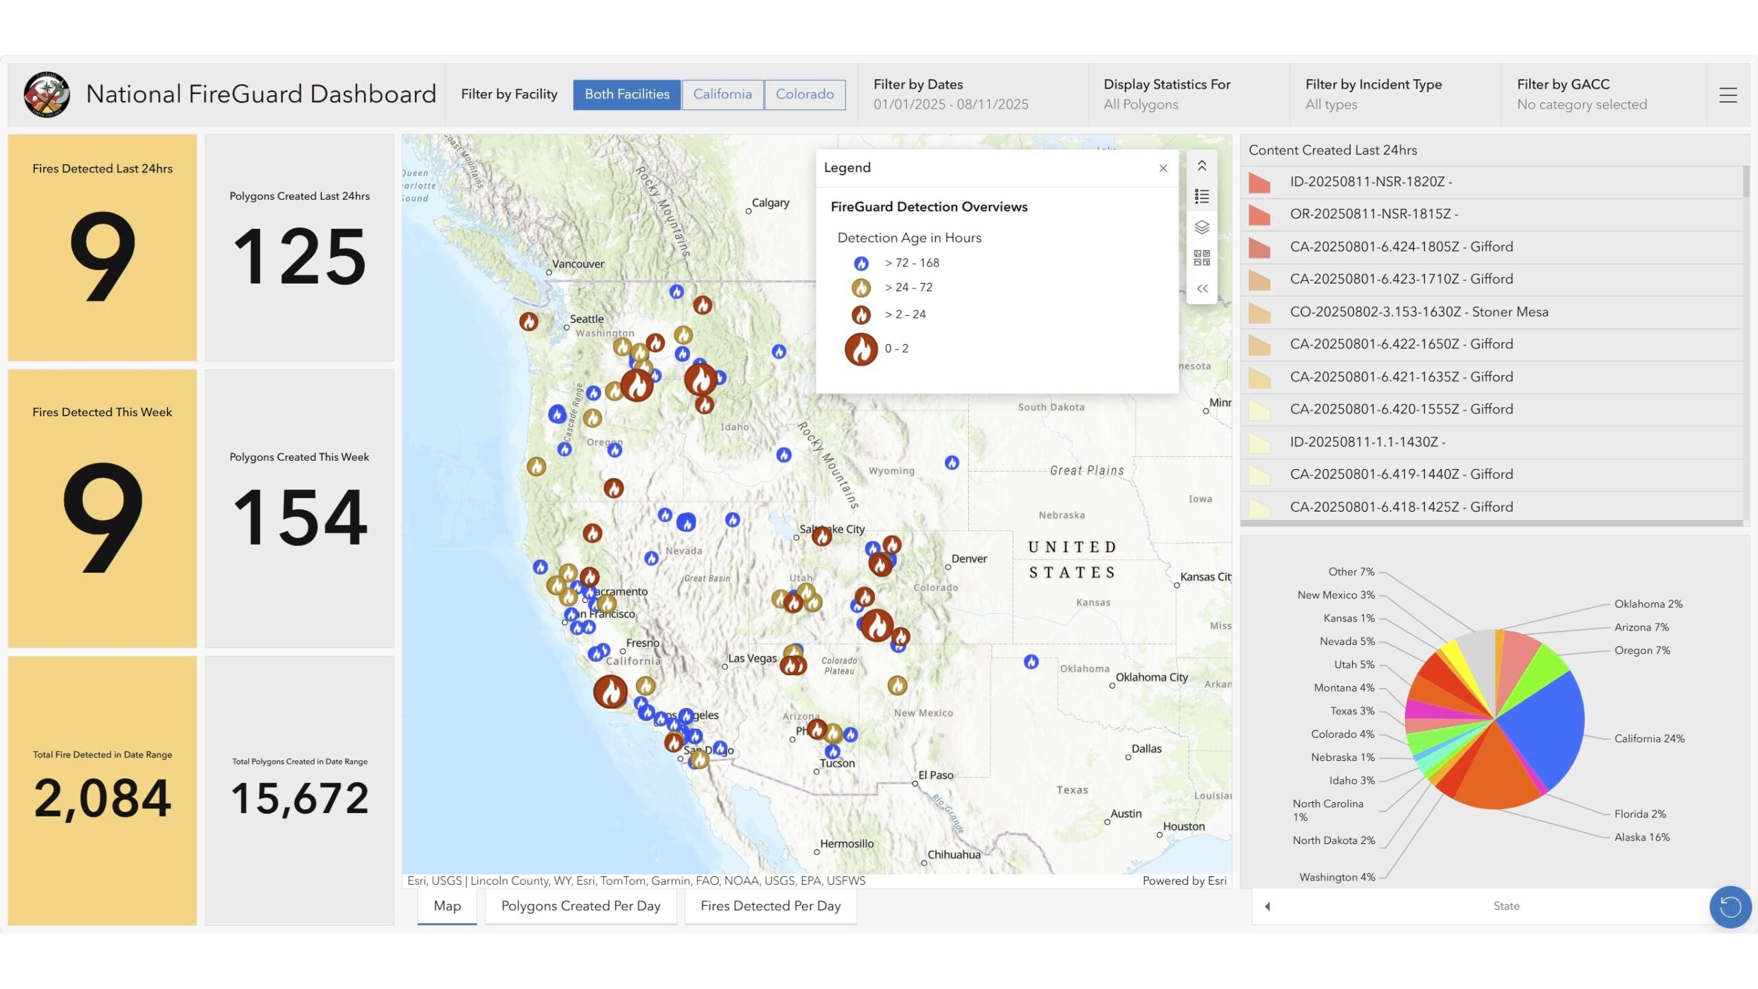Open the CO-20250802-3.153-1630Z Stoner Mesa entry

[1419, 311]
